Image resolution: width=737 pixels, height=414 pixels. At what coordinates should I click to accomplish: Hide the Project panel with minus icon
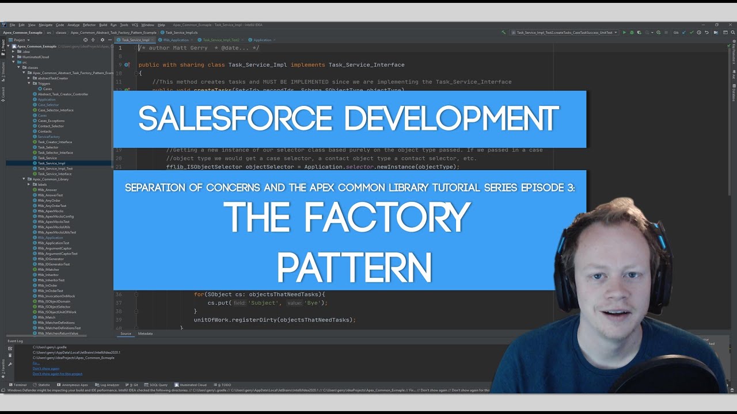click(110, 40)
